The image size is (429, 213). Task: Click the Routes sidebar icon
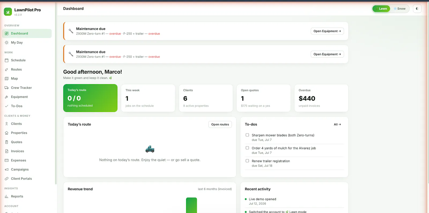click(7, 69)
